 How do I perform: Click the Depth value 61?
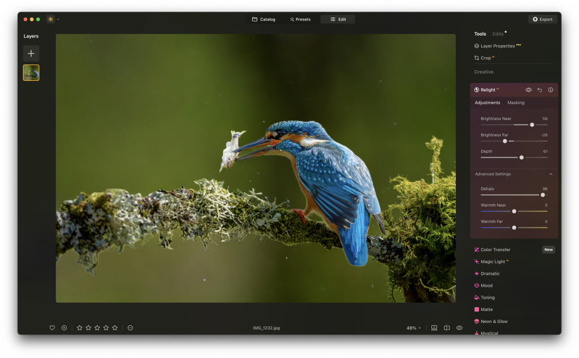click(x=546, y=151)
